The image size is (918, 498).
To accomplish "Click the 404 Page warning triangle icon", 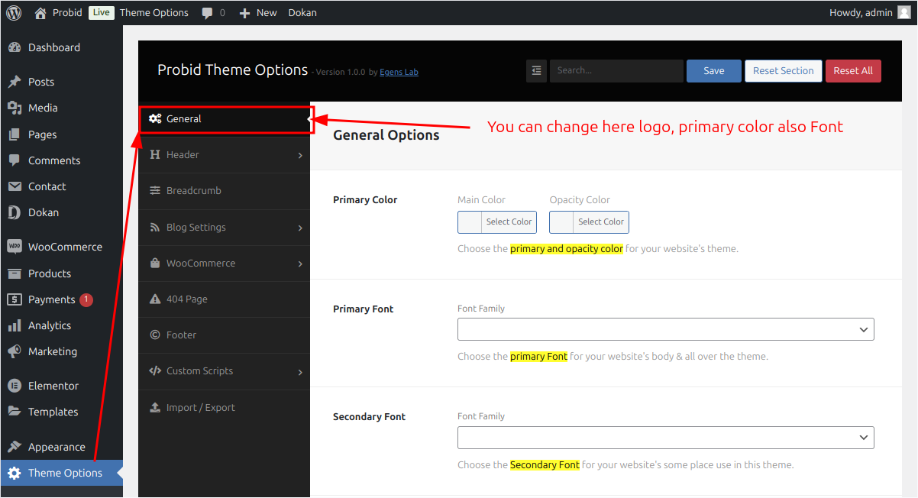I will coord(155,299).
